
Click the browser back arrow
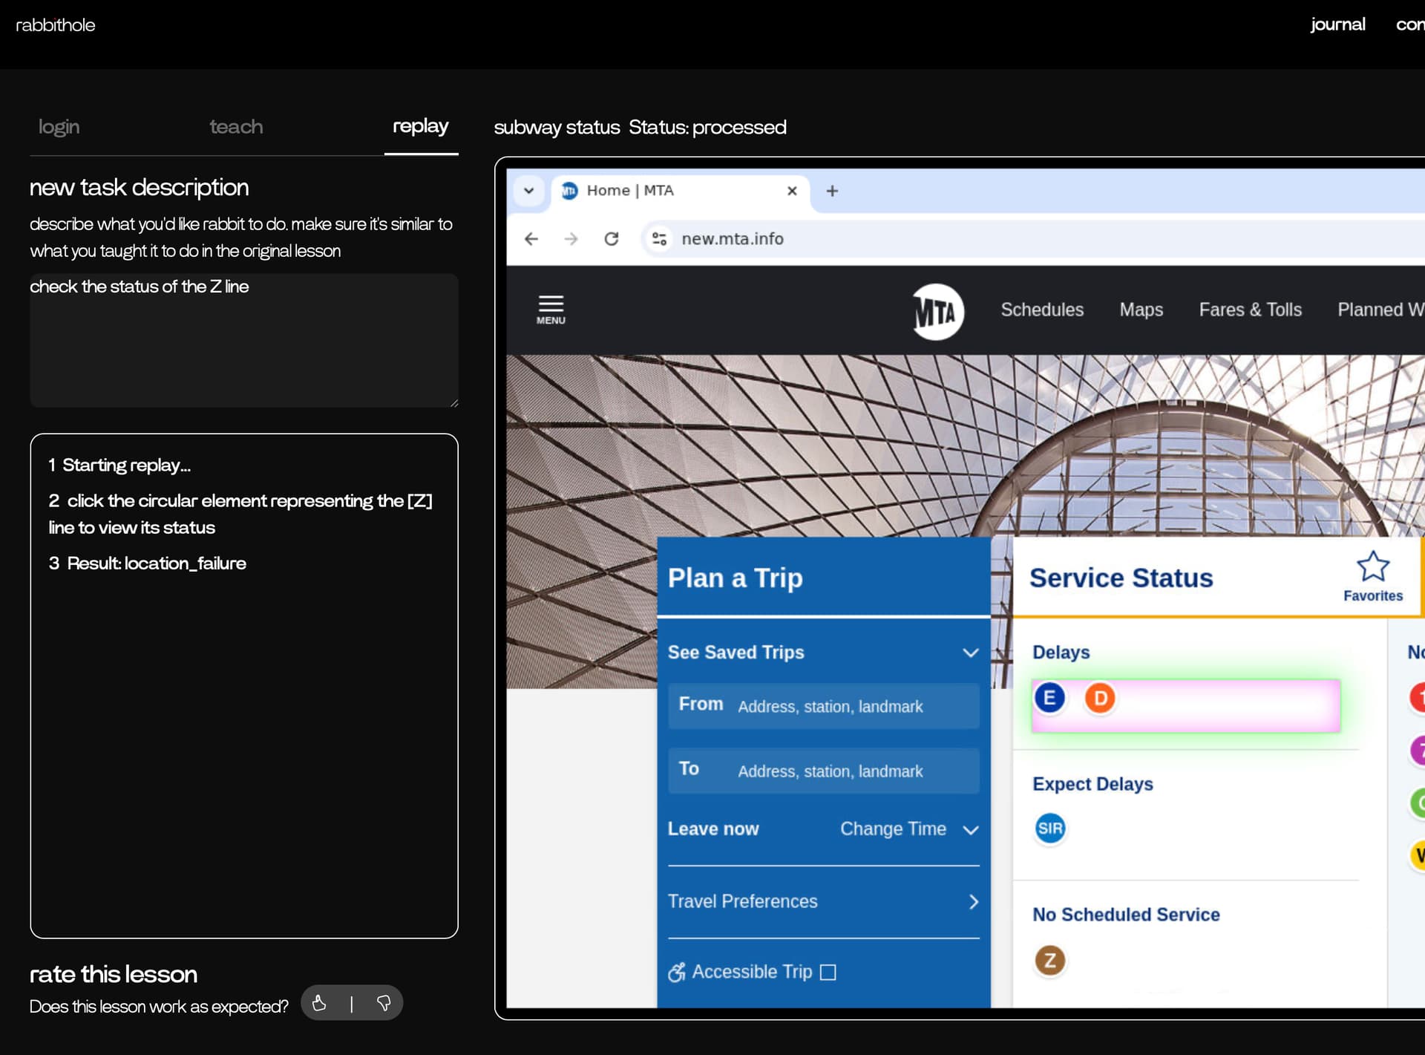(x=531, y=239)
